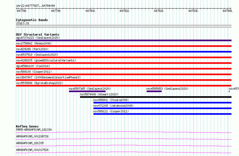Click the dgv4586n100 (Coe2014) label

(33, 66)
